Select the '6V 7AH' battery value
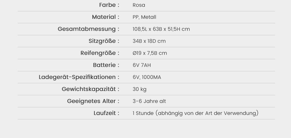 point(142,65)
